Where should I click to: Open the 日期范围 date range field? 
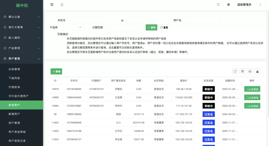pos(123,27)
